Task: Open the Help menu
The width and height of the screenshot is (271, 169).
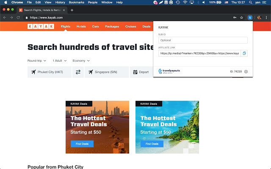Action: (119, 2)
